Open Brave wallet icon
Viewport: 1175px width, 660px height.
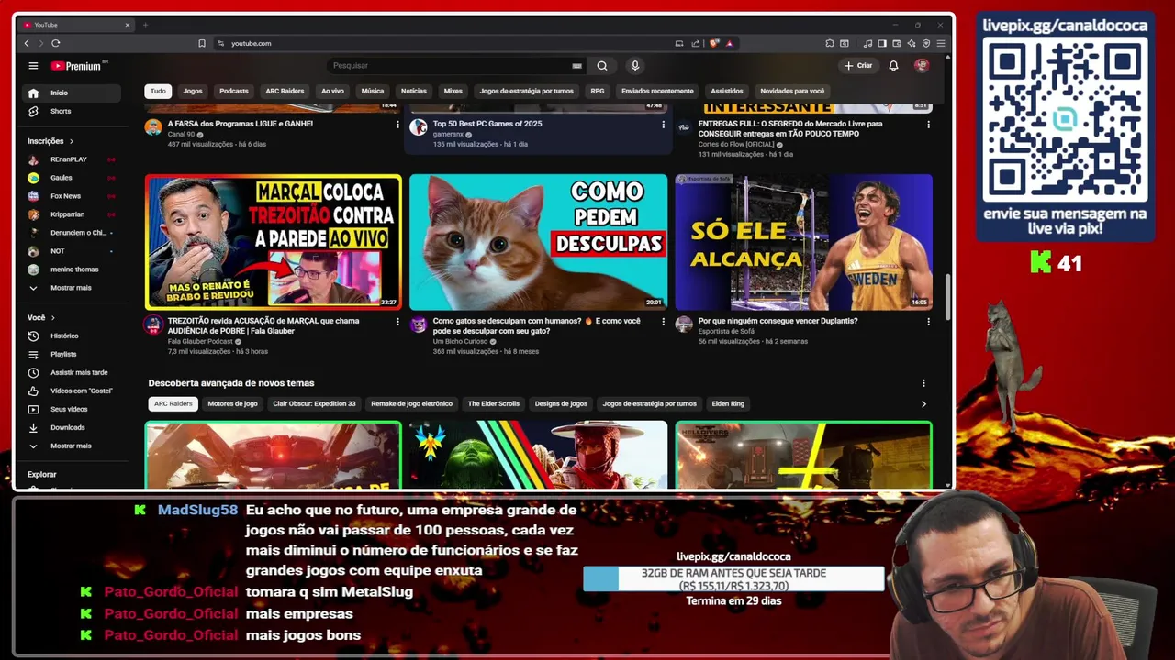coord(897,43)
